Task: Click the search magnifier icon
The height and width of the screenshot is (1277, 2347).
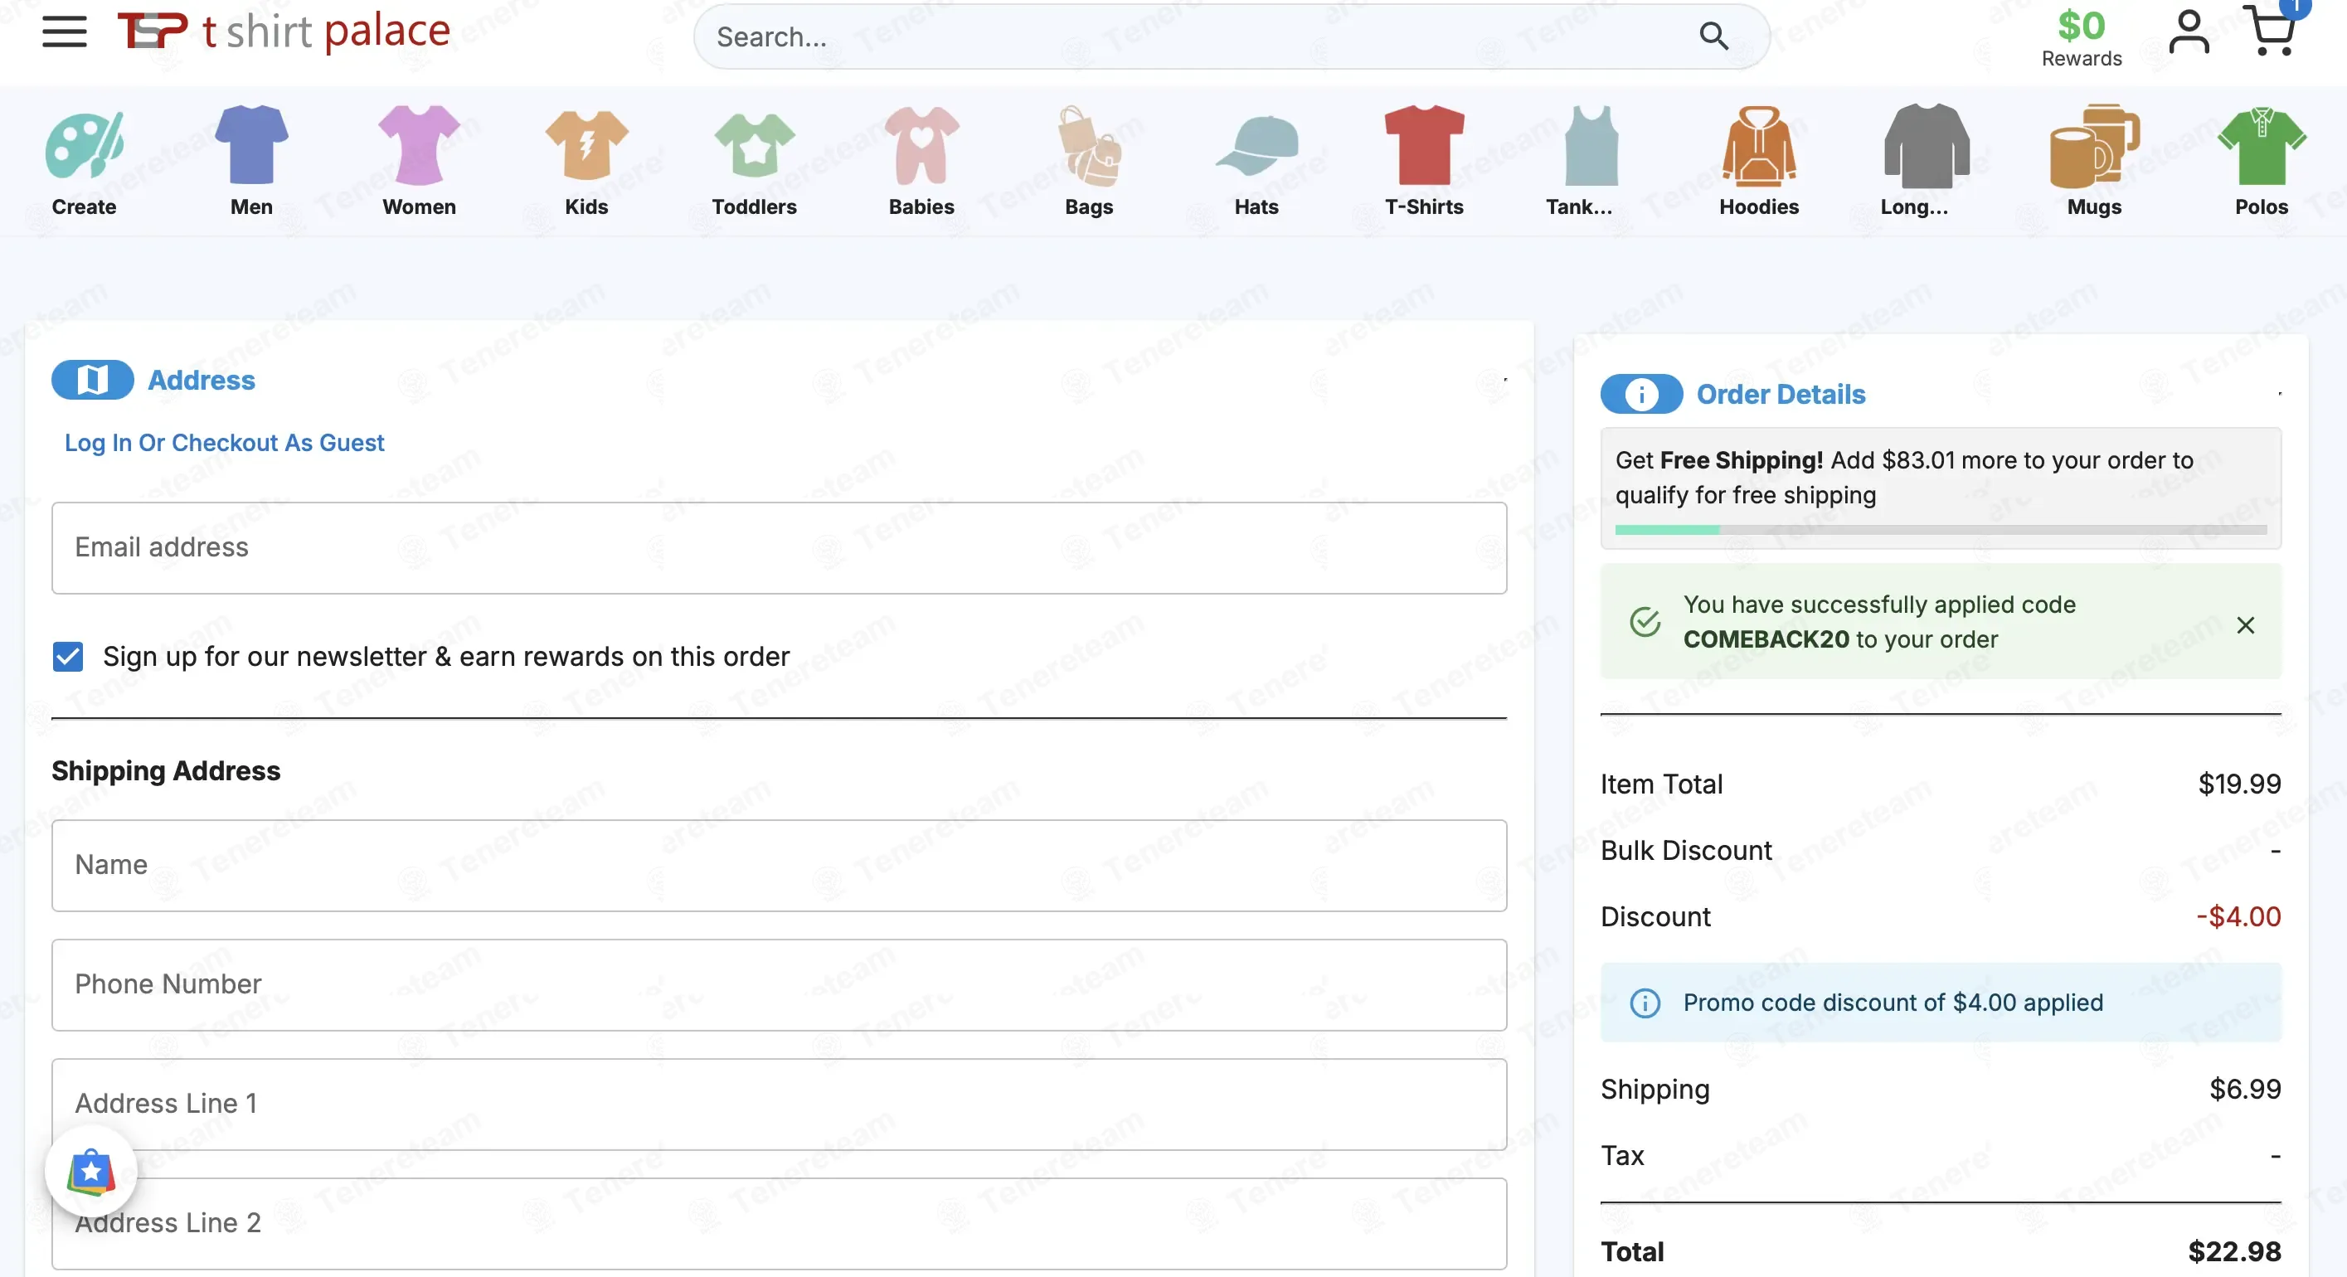Action: 1713,36
